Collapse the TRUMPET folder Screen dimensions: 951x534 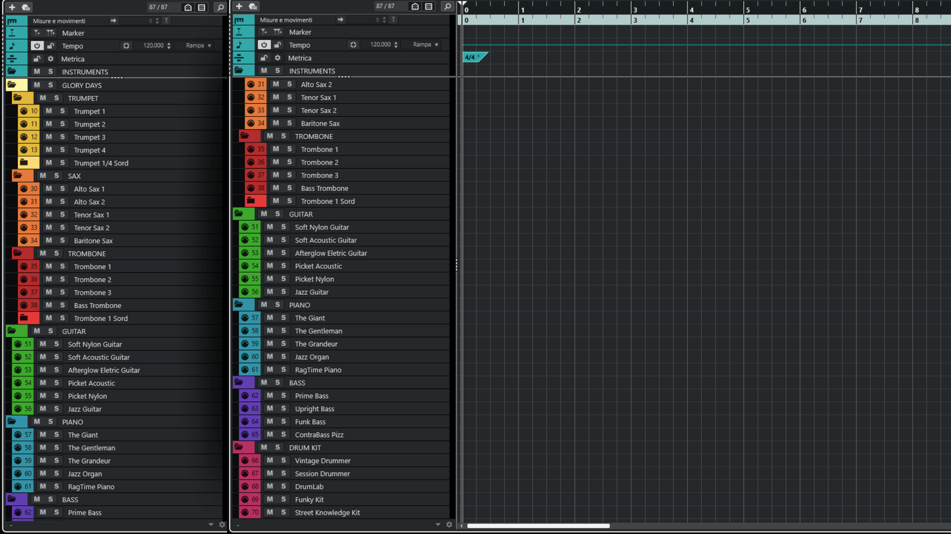[17, 98]
